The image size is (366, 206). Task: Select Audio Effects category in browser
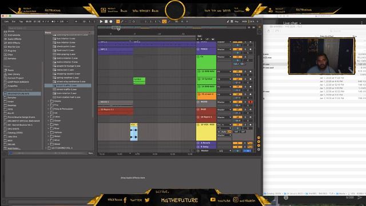(14, 39)
